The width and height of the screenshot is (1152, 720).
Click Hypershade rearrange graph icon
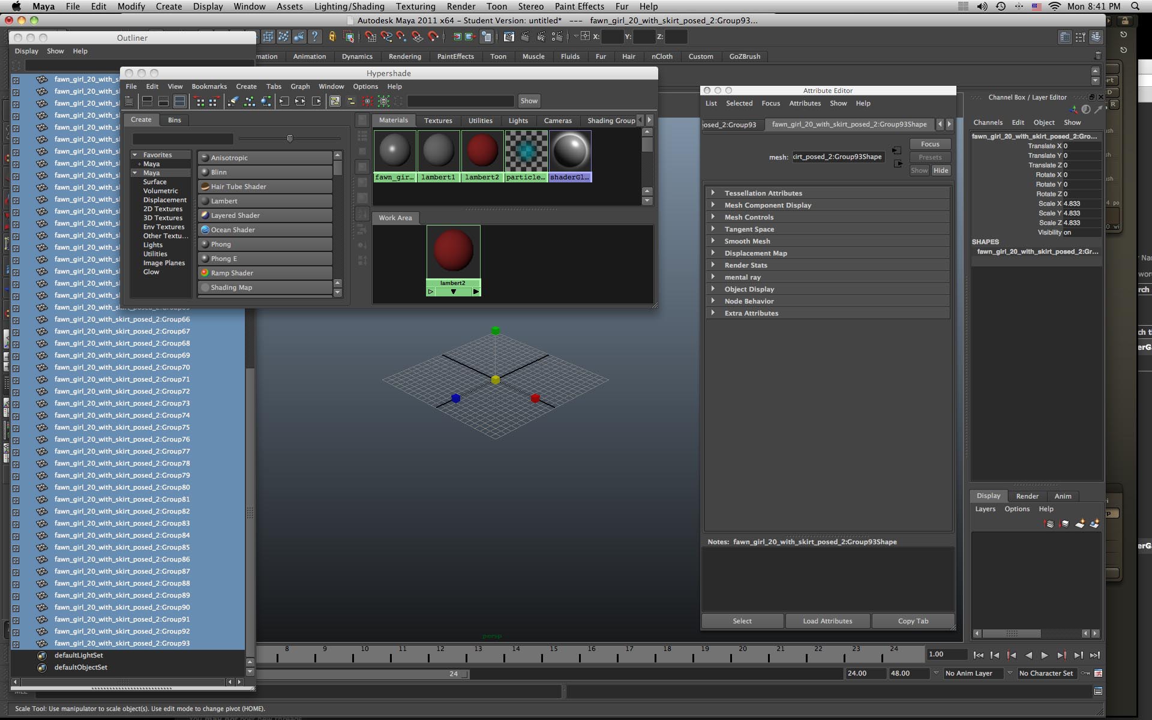[x=250, y=101]
